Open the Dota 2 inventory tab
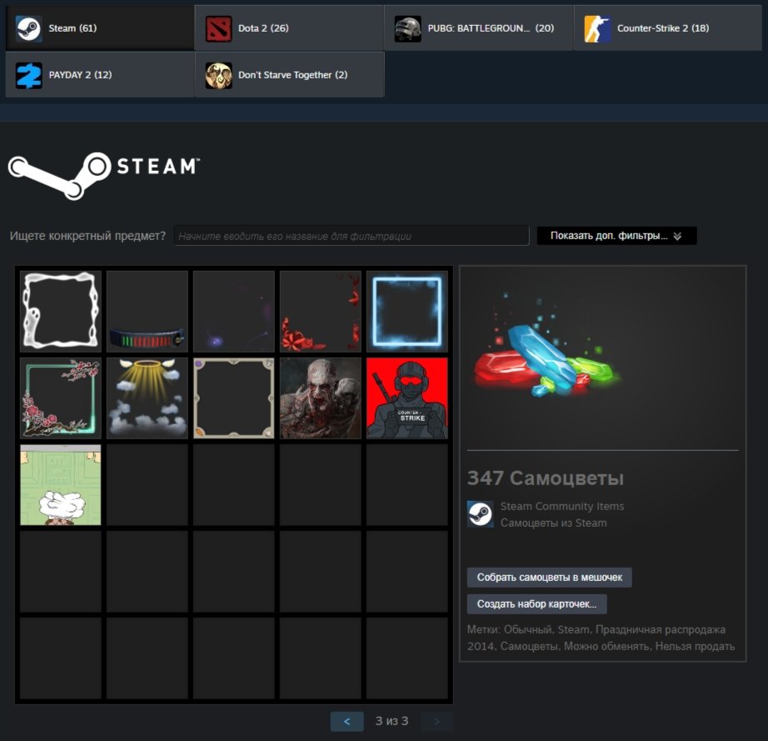The height and width of the screenshot is (741, 768). pos(288,28)
